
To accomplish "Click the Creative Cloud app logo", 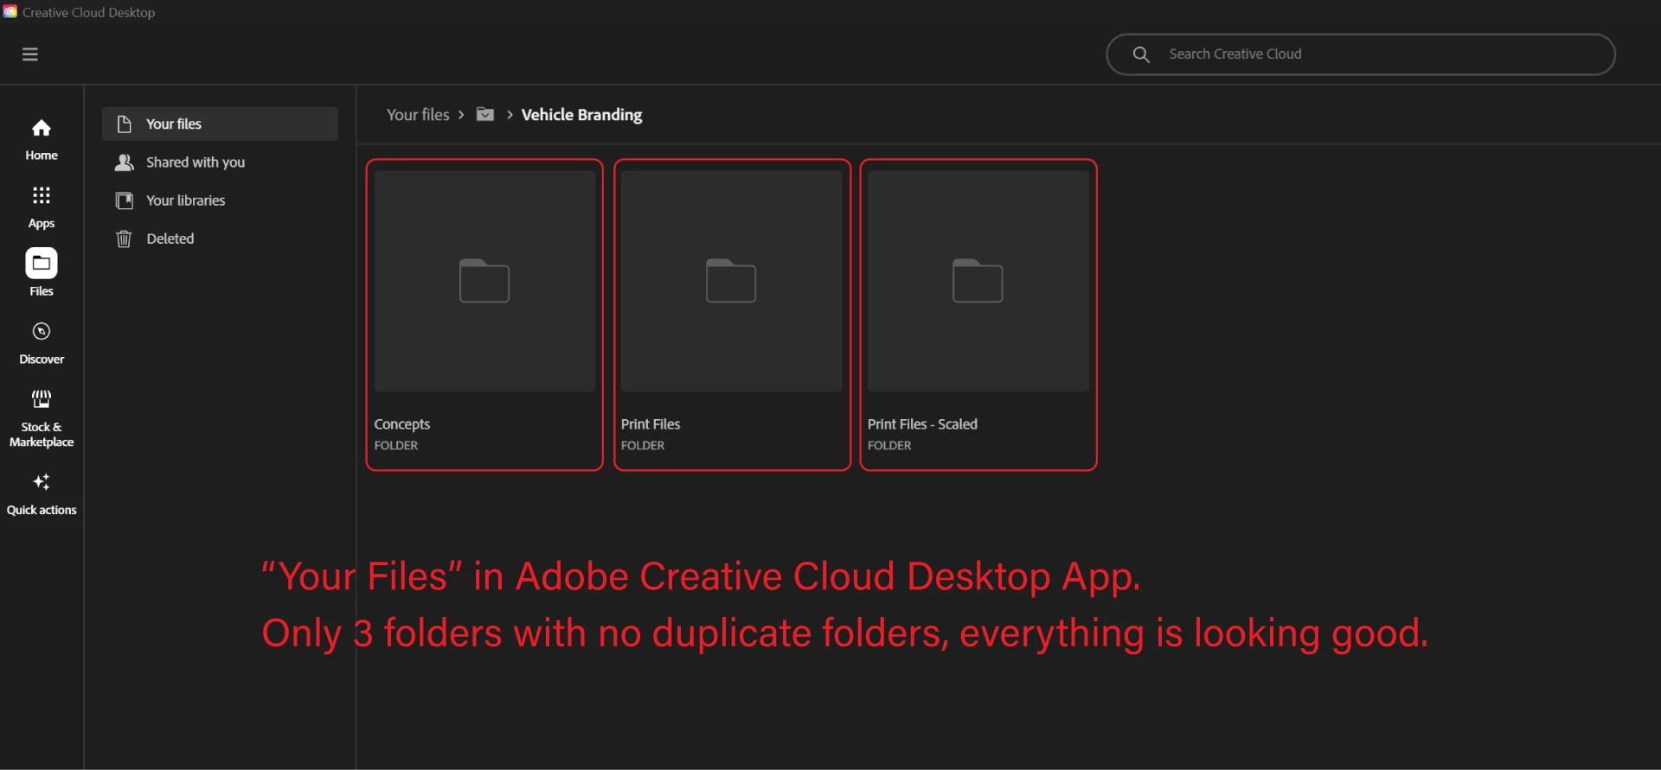I will (10, 11).
